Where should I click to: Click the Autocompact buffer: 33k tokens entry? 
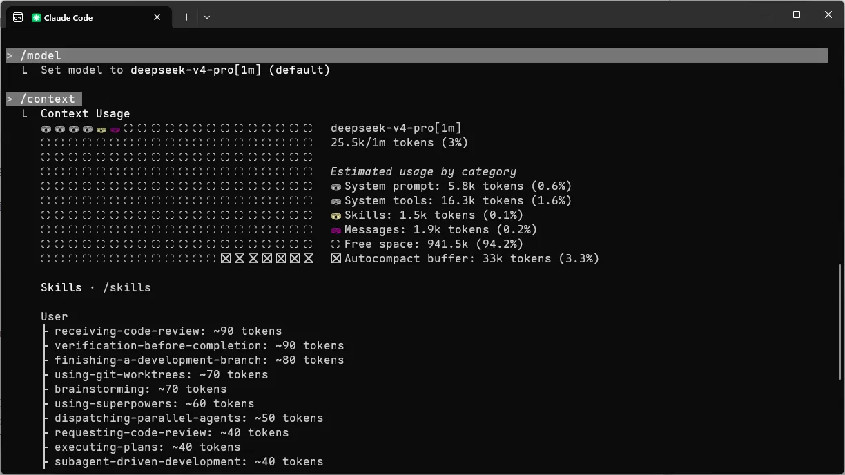[x=465, y=259]
